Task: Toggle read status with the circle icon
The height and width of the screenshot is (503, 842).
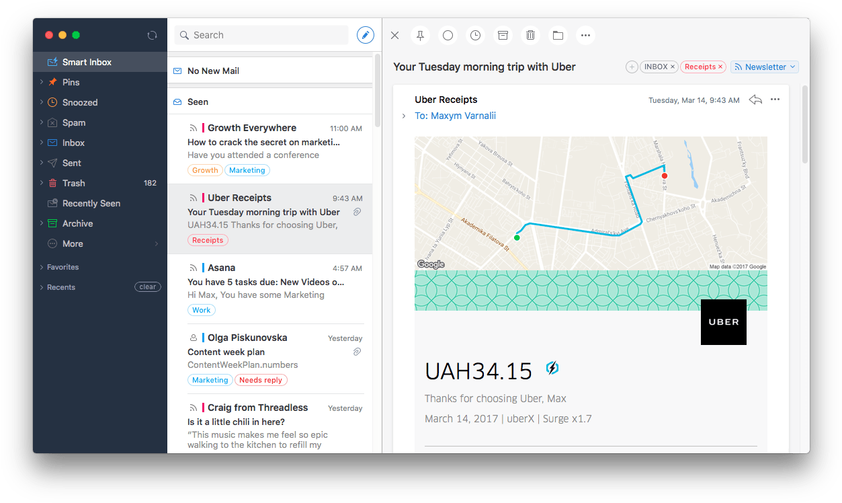Action: pyautogui.click(x=448, y=35)
